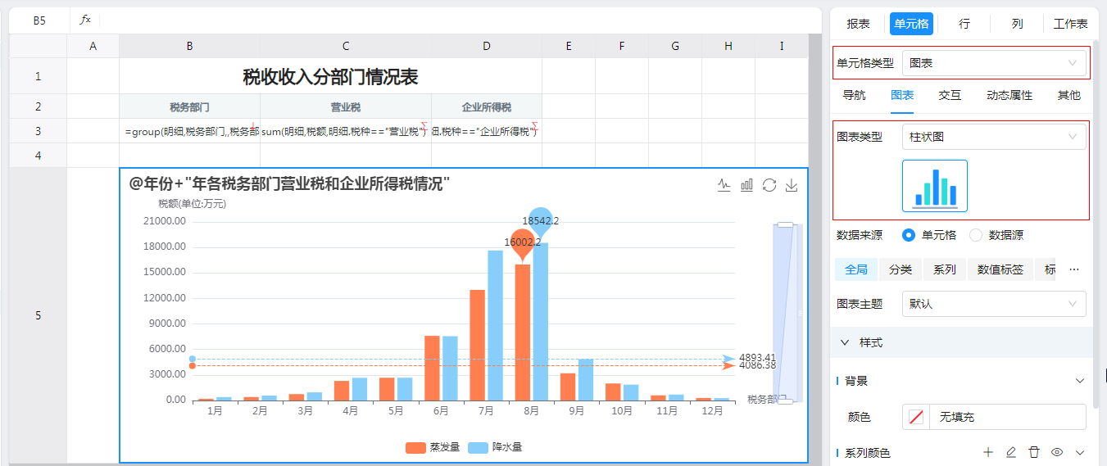Select 单元格 data source radio button
Viewport: 1107px width, 466px height.
tap(908, 235)
